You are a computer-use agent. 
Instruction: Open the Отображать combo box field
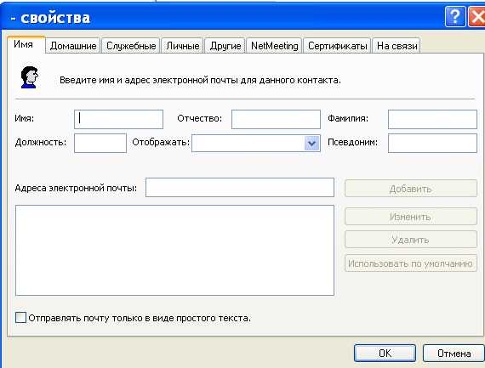(x=256, y=144)
